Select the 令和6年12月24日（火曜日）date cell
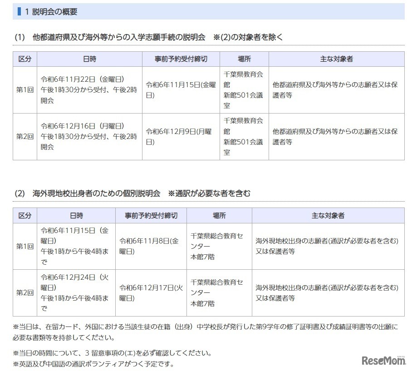Viewport: 412px width, 371px height. click(x=76, y=292)
